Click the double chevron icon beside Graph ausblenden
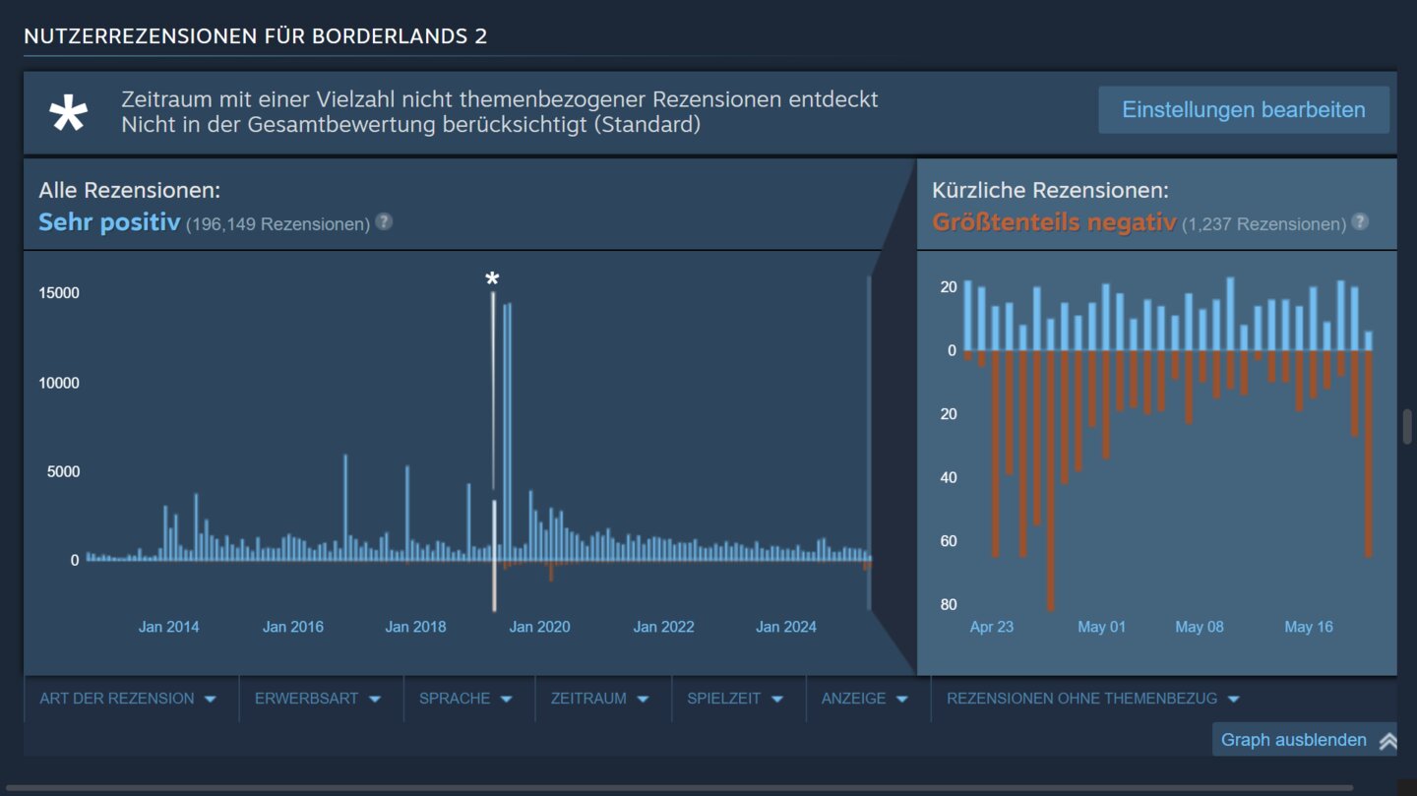The width and height of the screenshot is (1417, 796). (x=1387, y=741)
